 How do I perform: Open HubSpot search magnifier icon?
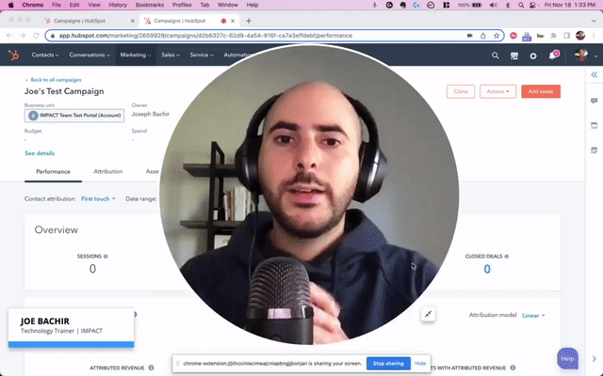496,55
